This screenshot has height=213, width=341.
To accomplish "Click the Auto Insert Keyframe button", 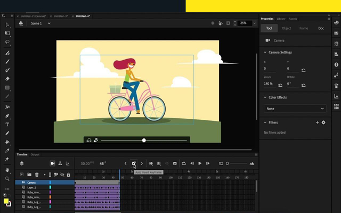I will [134, 163].
